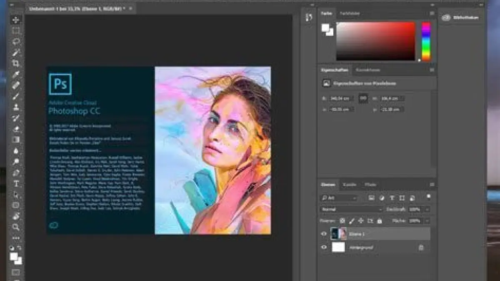Open the Ebenen panel menu

tap(432, 184)
